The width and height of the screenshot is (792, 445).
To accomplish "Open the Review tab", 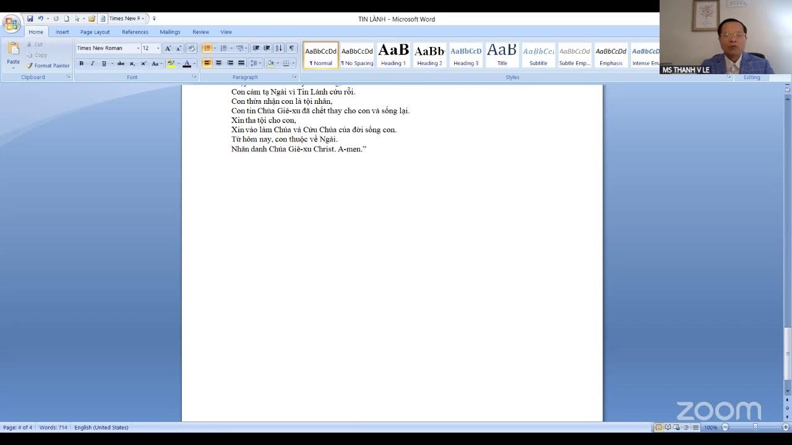I will click(x=200, y=32).
